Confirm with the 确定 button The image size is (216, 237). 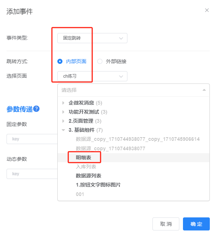point(196,224)
